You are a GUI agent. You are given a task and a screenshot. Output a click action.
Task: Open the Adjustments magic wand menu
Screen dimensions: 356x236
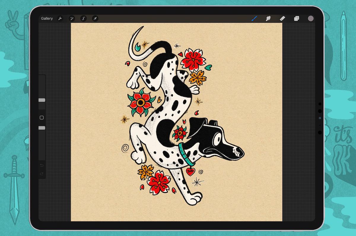(x=72, y=18)
